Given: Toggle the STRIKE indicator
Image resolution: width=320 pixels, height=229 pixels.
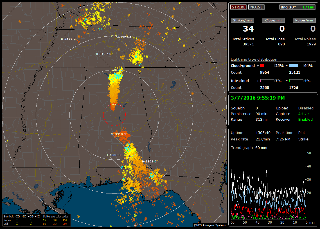Looking at the screenshot, I should 238,7.
